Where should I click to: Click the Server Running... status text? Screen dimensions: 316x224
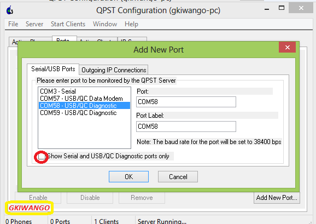coord(162,221)
